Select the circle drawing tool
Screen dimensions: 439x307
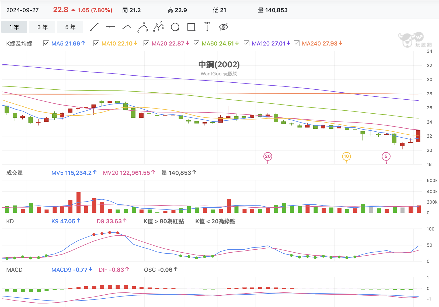tap(175, 27)
